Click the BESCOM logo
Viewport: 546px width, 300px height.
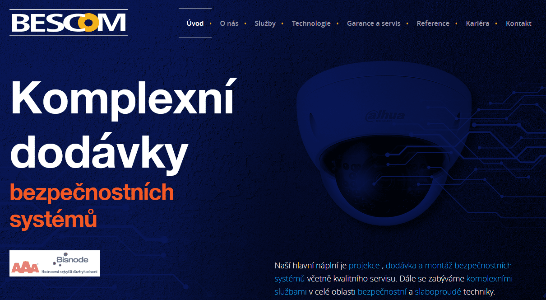pyautogui.click(x=69, y=23)
